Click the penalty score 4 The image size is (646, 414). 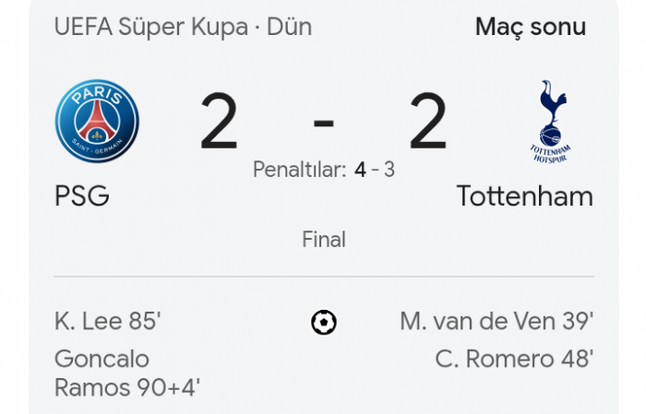click(360, 170)
